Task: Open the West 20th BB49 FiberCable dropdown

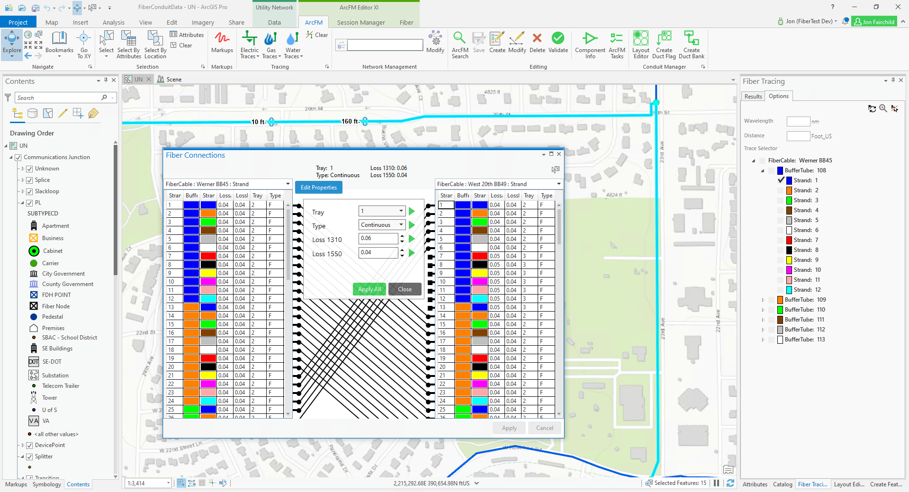Action: 499,184
